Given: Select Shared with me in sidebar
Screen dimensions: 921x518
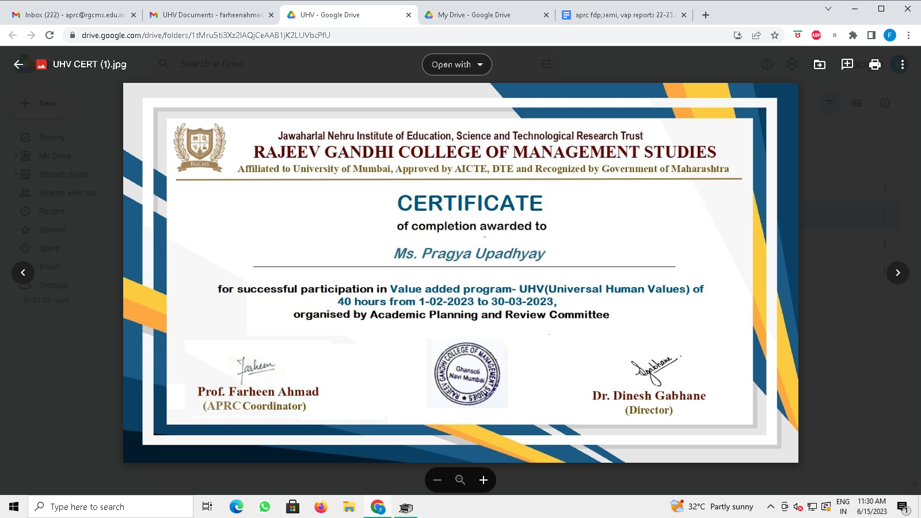Looking at the screenshot, I should click(x=67, y=193).
